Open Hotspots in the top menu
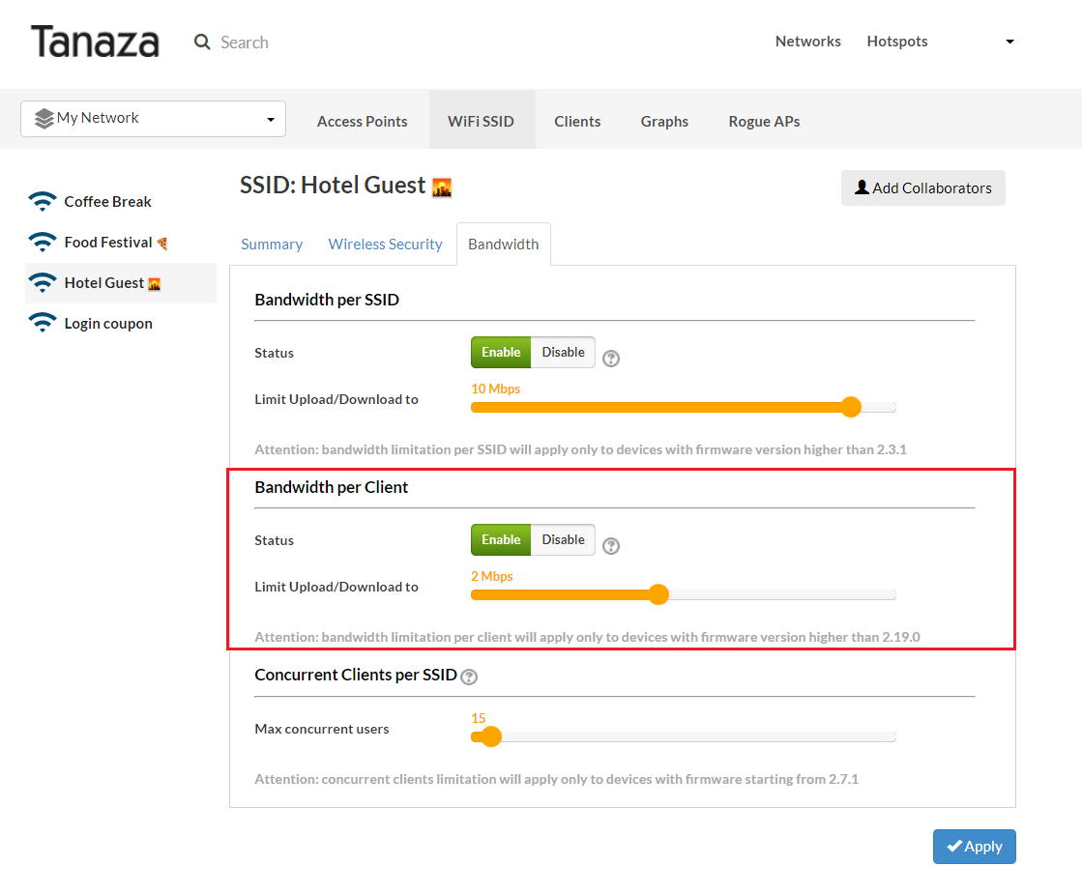 click(x=897, y=42)
